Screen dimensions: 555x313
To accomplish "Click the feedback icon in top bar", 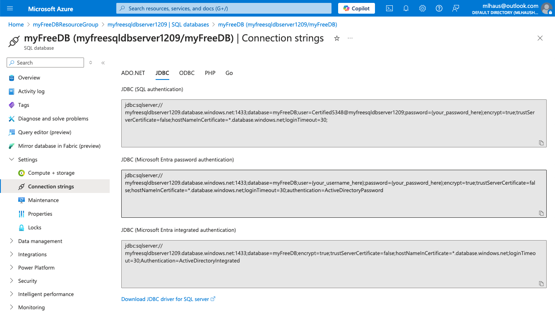I will point(456,8).
